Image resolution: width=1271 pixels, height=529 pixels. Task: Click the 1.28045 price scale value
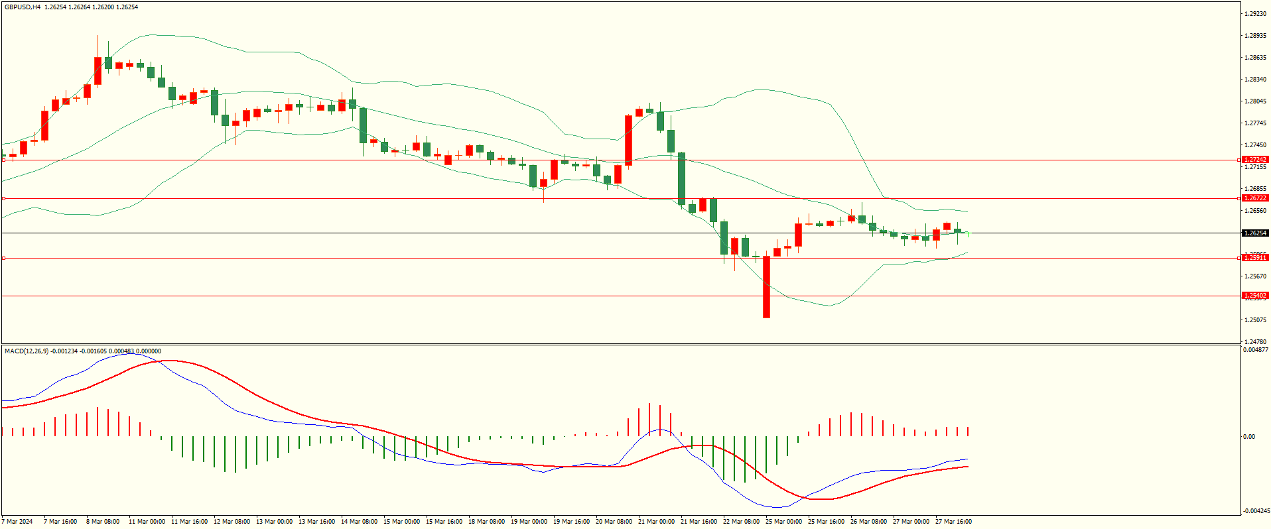click(1256, 101)
